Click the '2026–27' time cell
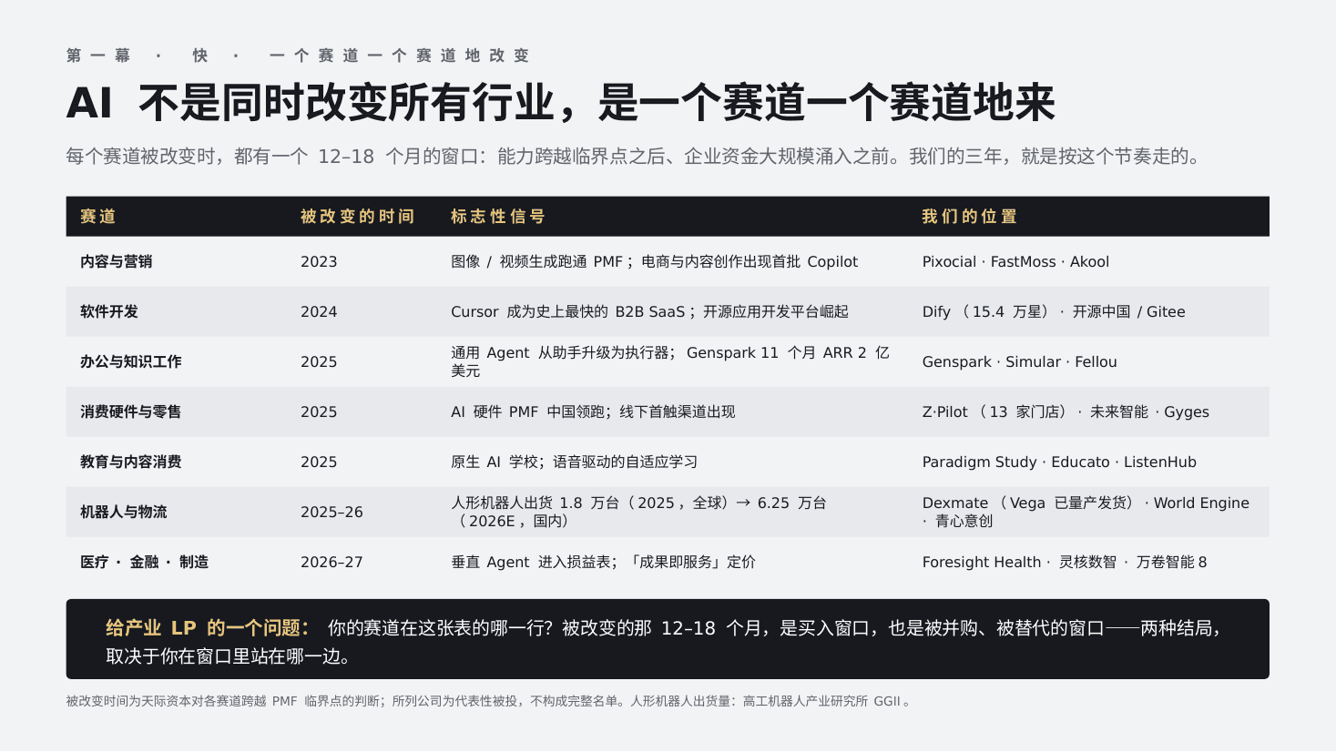Screen dimensions: 1336x752 pos(331,562)
